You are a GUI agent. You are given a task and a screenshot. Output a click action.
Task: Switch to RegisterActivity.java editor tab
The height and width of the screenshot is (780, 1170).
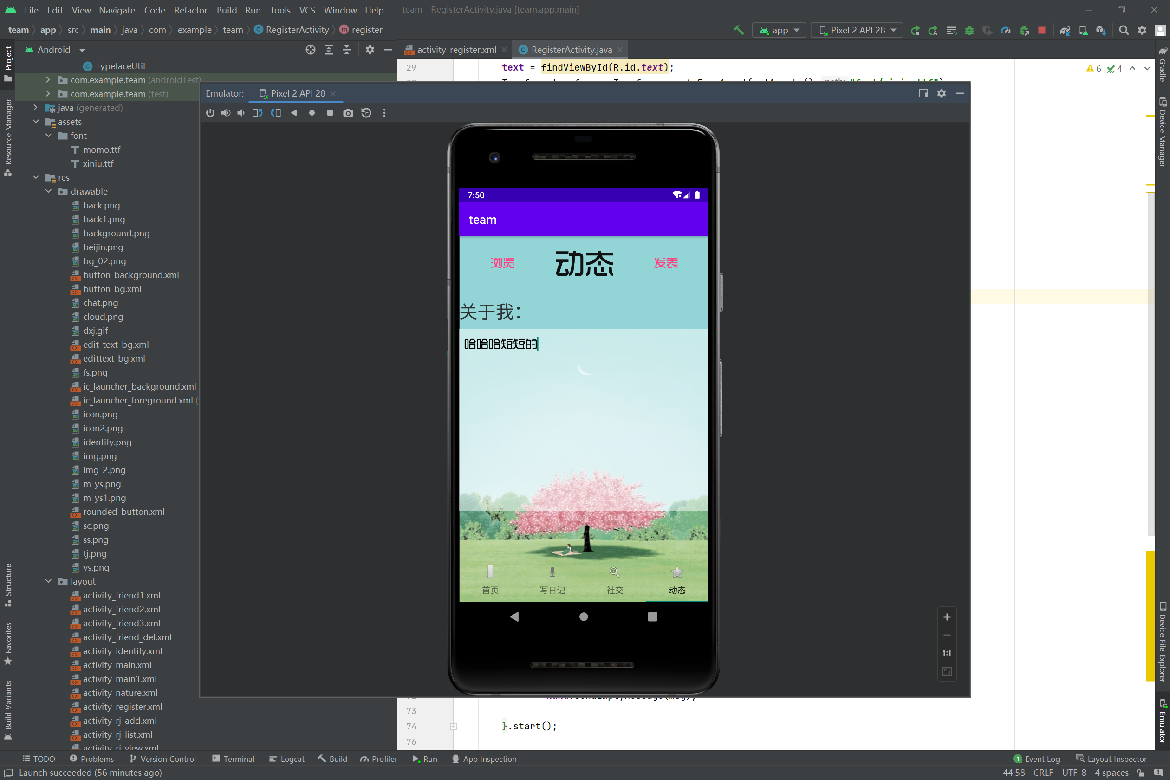[x=571, y=50]
